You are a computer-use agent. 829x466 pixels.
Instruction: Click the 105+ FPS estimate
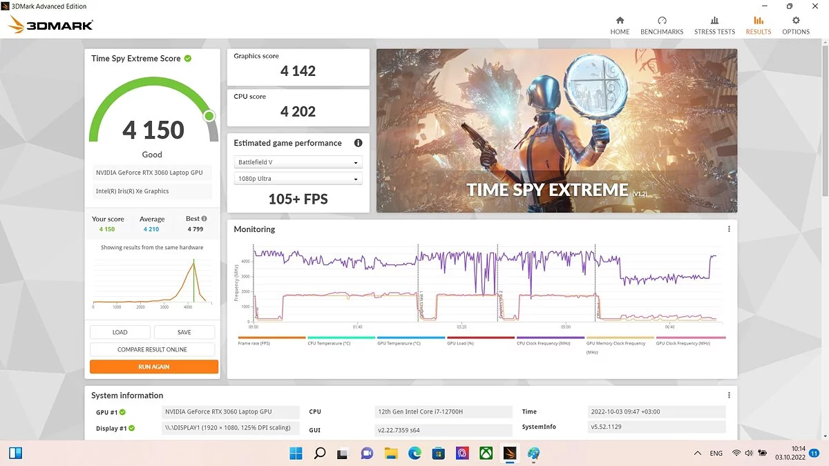298,200
